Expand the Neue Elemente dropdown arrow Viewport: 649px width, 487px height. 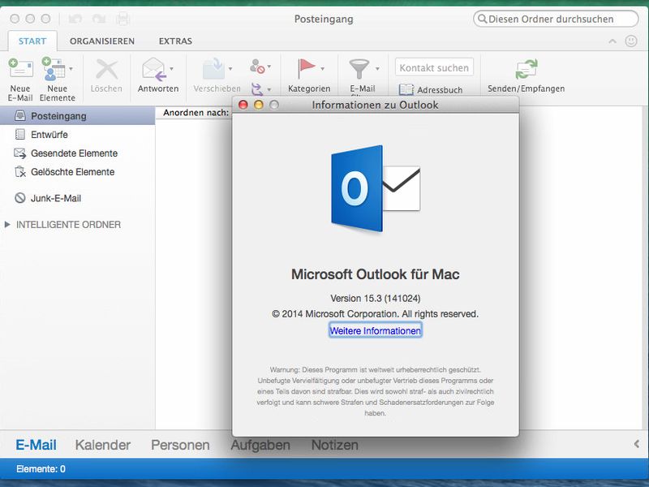coord(71,69)
